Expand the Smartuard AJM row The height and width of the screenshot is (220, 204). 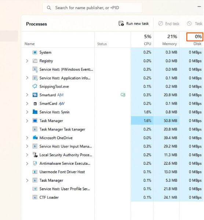pos(27,95)
